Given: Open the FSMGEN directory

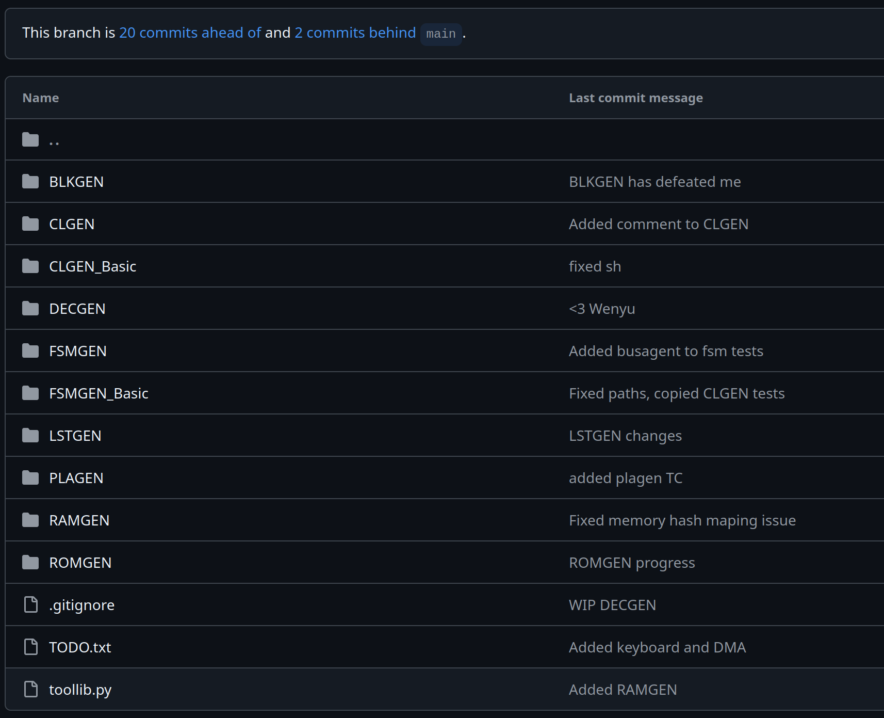Looking at the screenshot, I should point(78,351).
